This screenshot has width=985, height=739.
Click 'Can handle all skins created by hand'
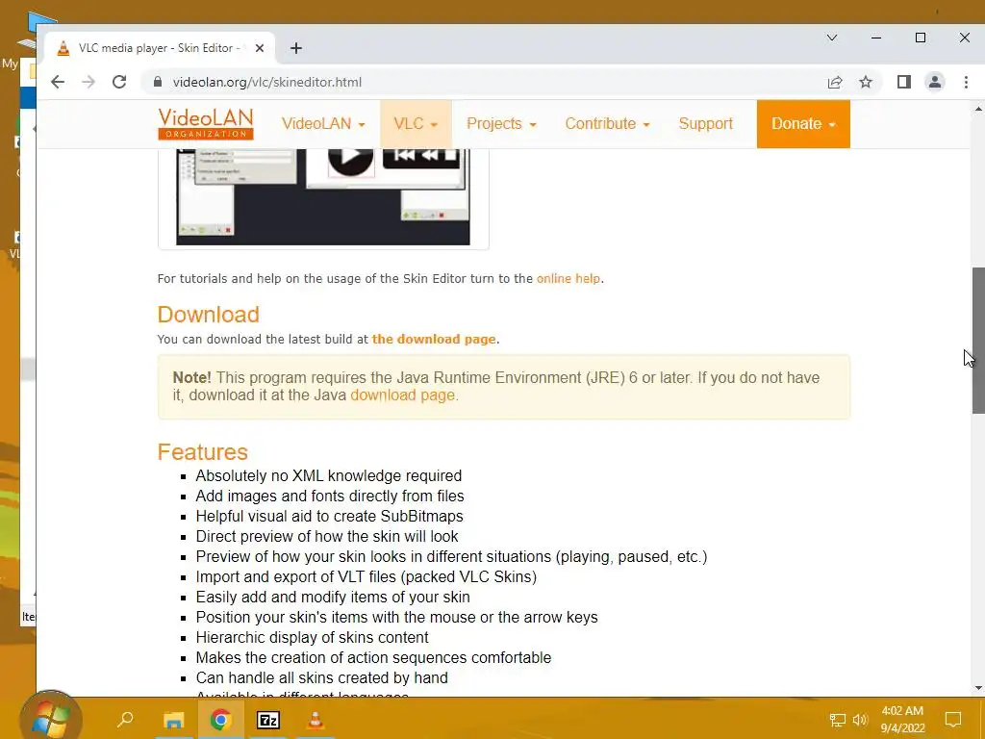321,677
